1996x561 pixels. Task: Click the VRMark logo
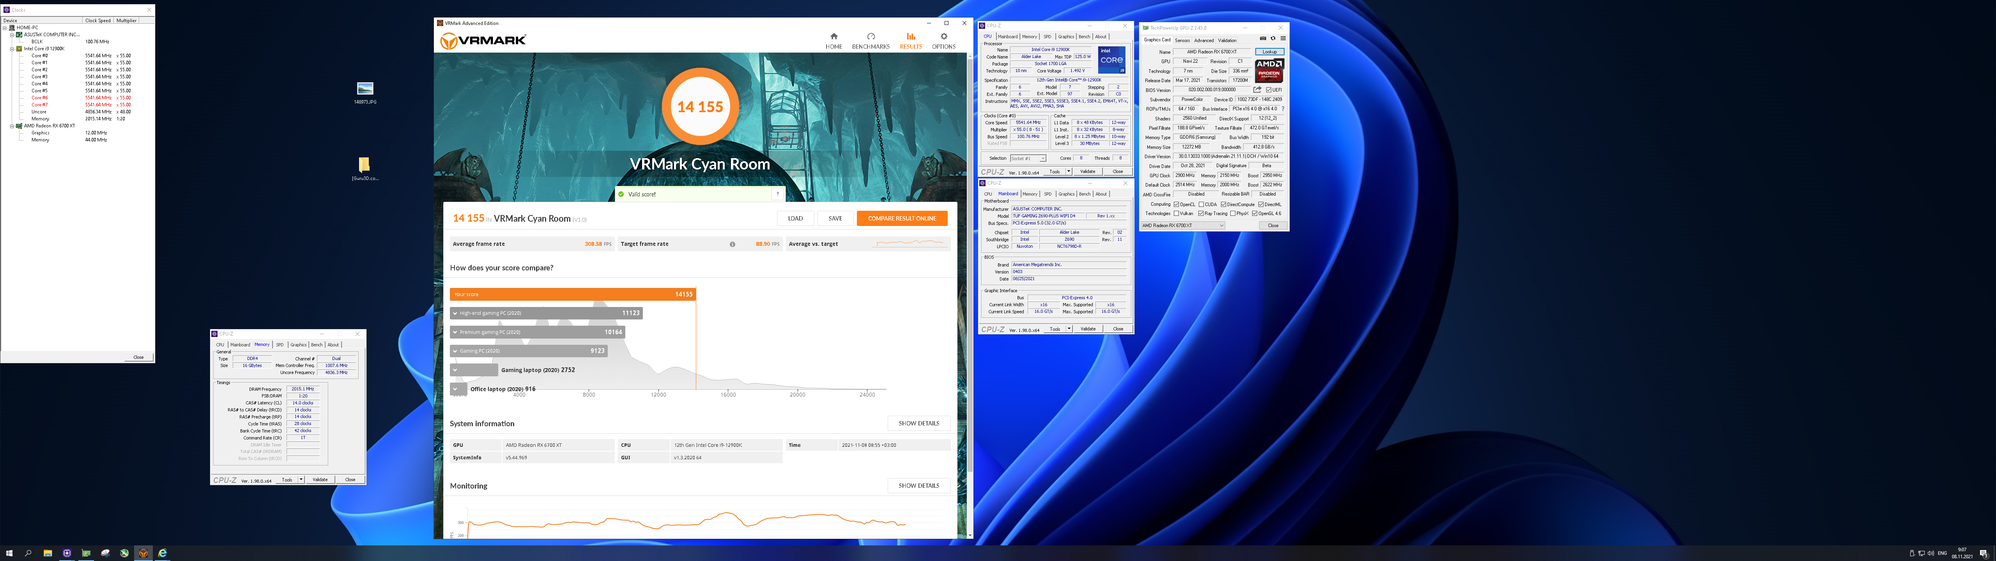click(x=483, y=41)
